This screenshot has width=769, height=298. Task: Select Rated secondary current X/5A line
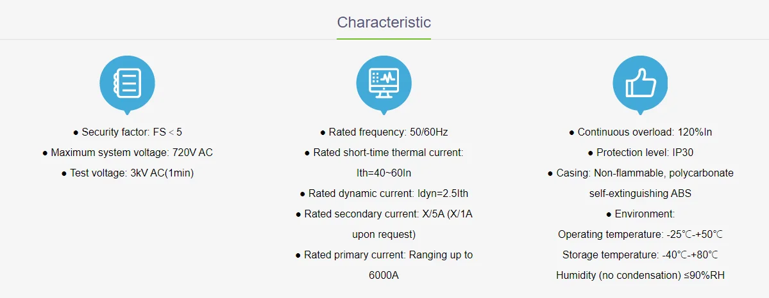coord(384,214)
